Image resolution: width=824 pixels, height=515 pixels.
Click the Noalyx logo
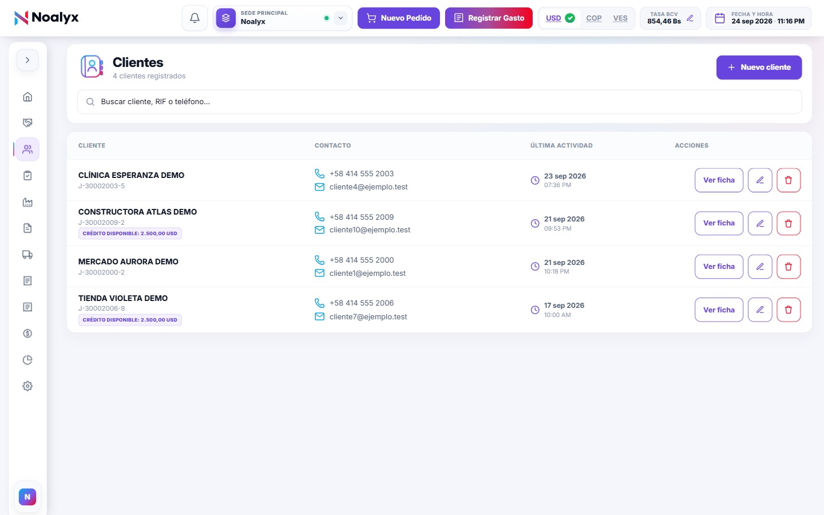click(x=46, y=18)
